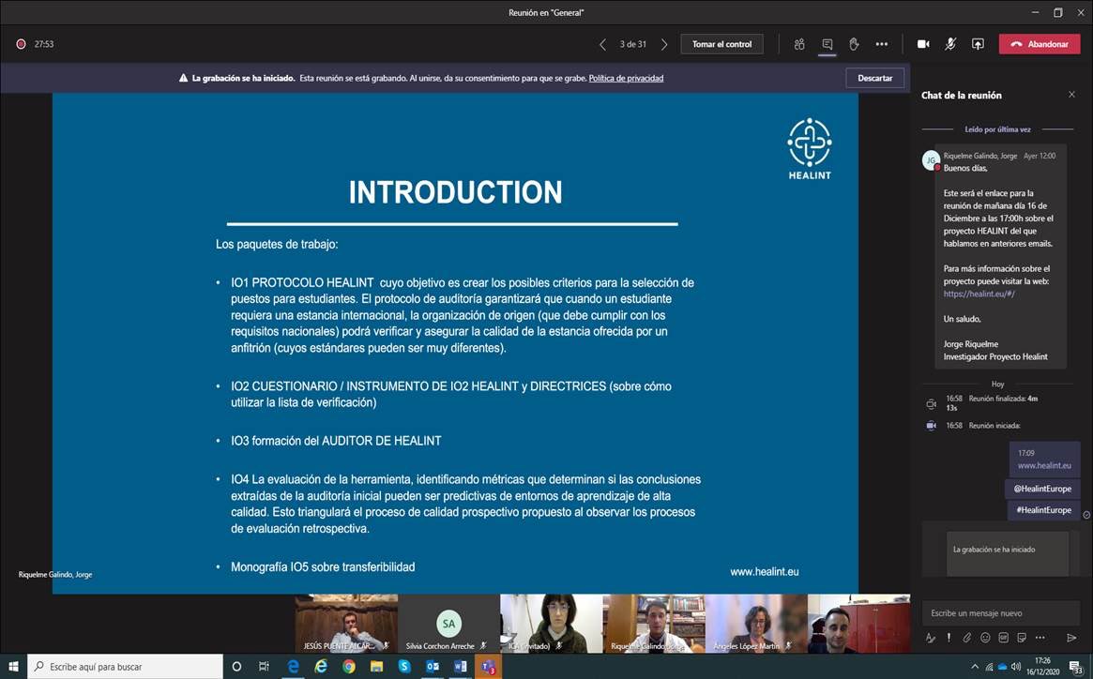Image resolution: width=1093 pixels, height=679 pixels.
Task: Open the Windows Start menu
Action: (x=13, y=667)
